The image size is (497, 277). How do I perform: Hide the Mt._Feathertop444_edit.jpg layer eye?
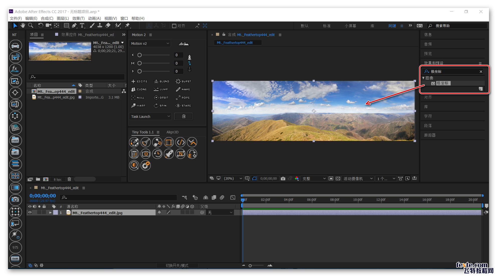tap(30, 212)
